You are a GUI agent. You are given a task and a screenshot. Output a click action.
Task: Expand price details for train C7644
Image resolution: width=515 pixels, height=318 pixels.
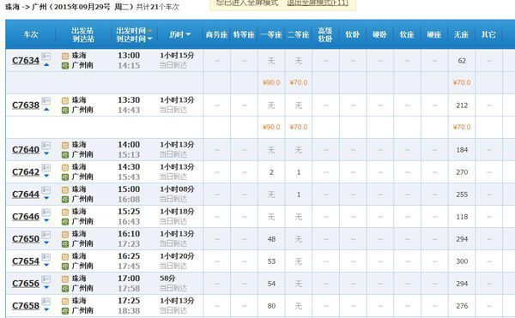point(46,198)
